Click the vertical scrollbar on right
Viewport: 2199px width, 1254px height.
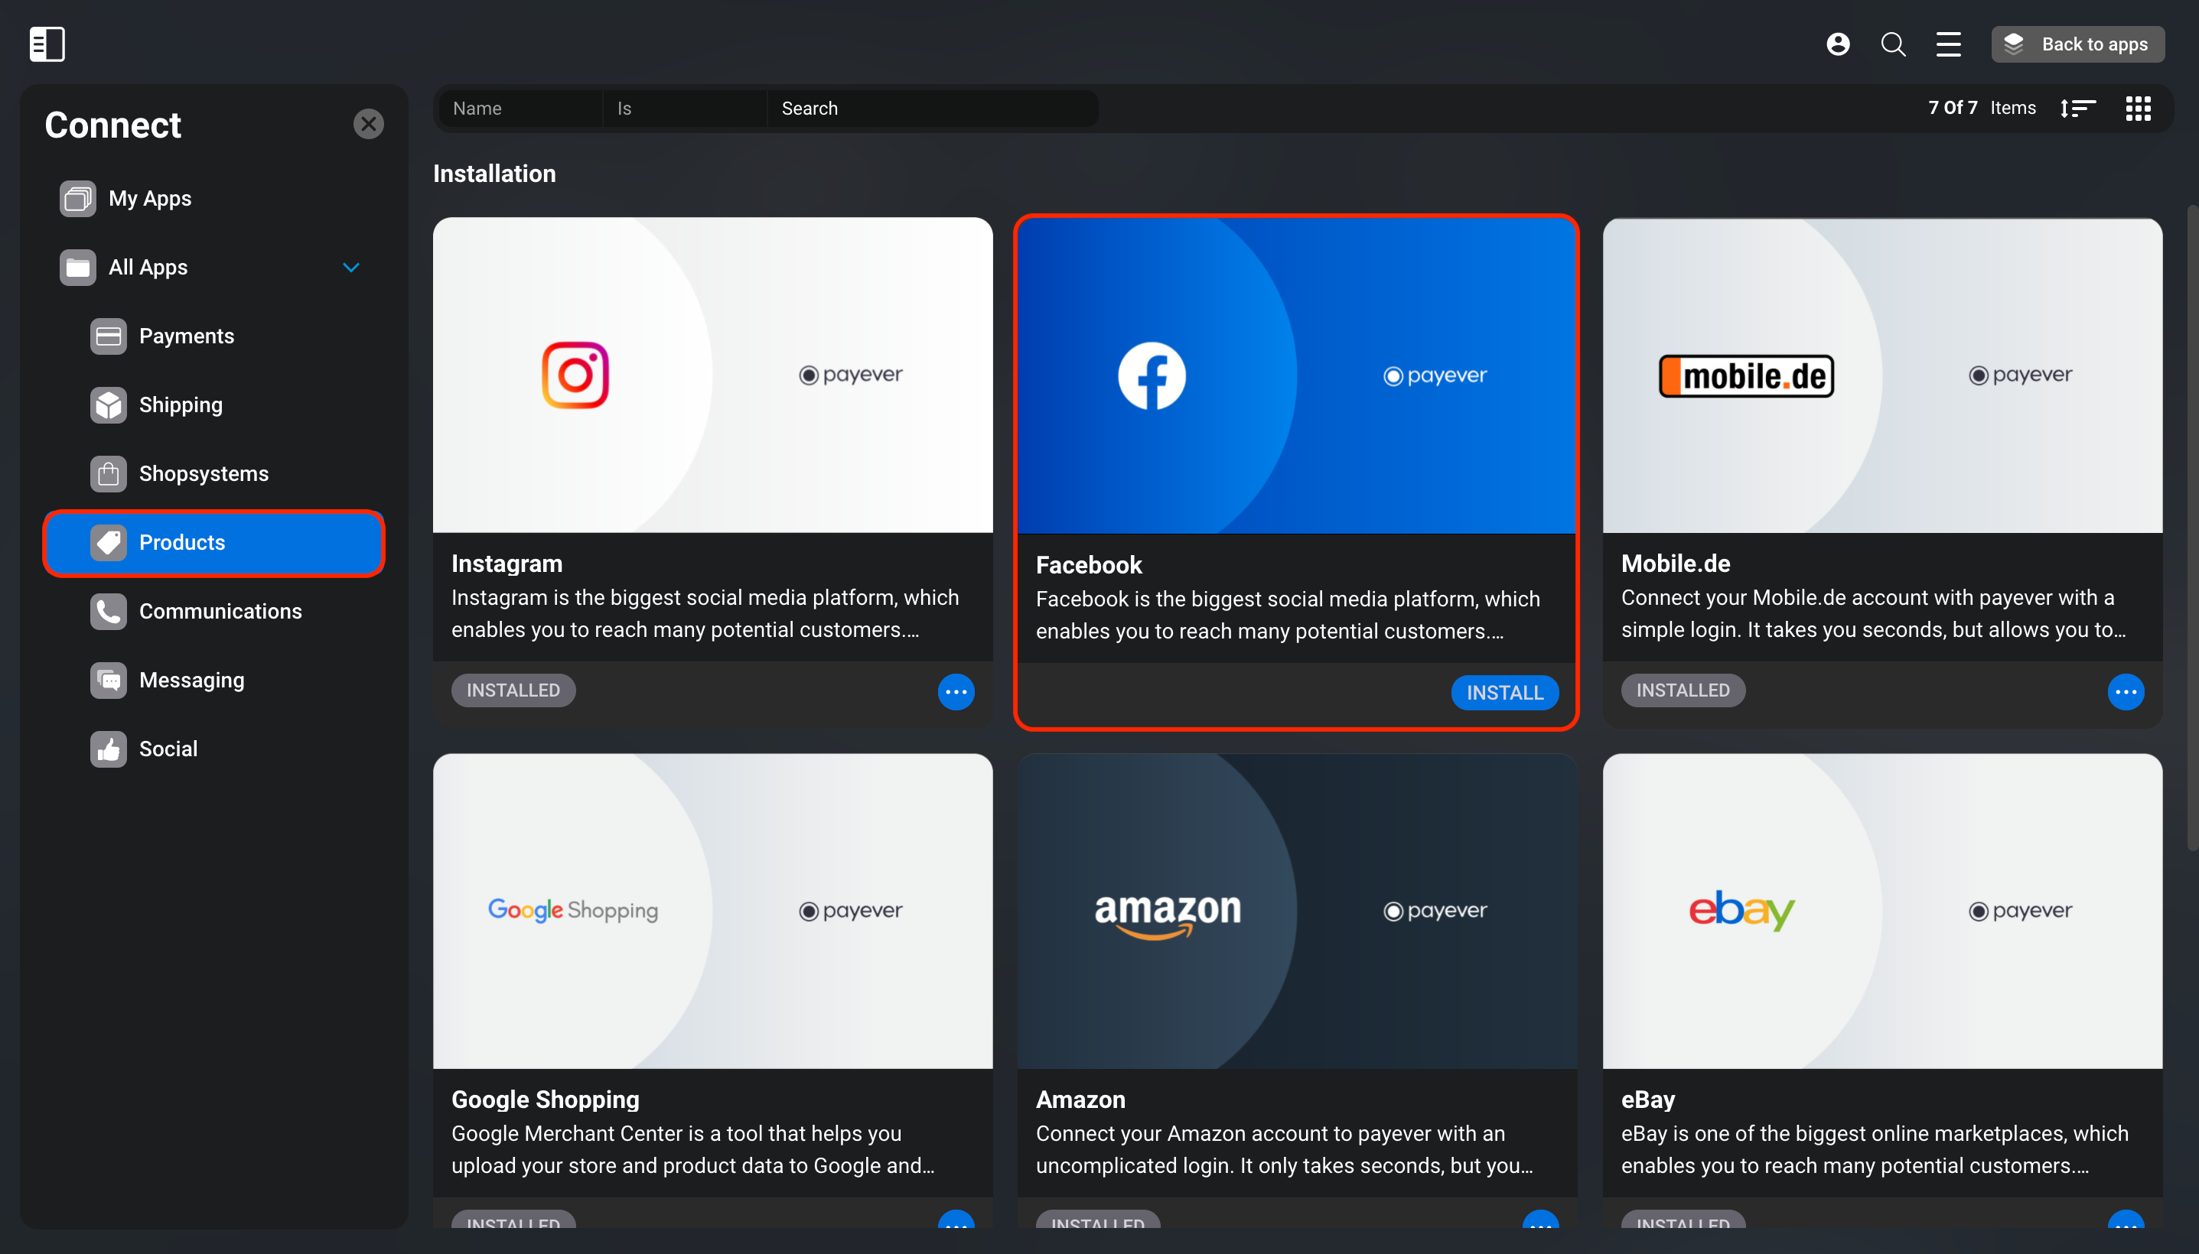coord(2192,527)
